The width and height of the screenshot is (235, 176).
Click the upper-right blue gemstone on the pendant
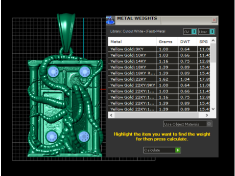tap(85, 71)
